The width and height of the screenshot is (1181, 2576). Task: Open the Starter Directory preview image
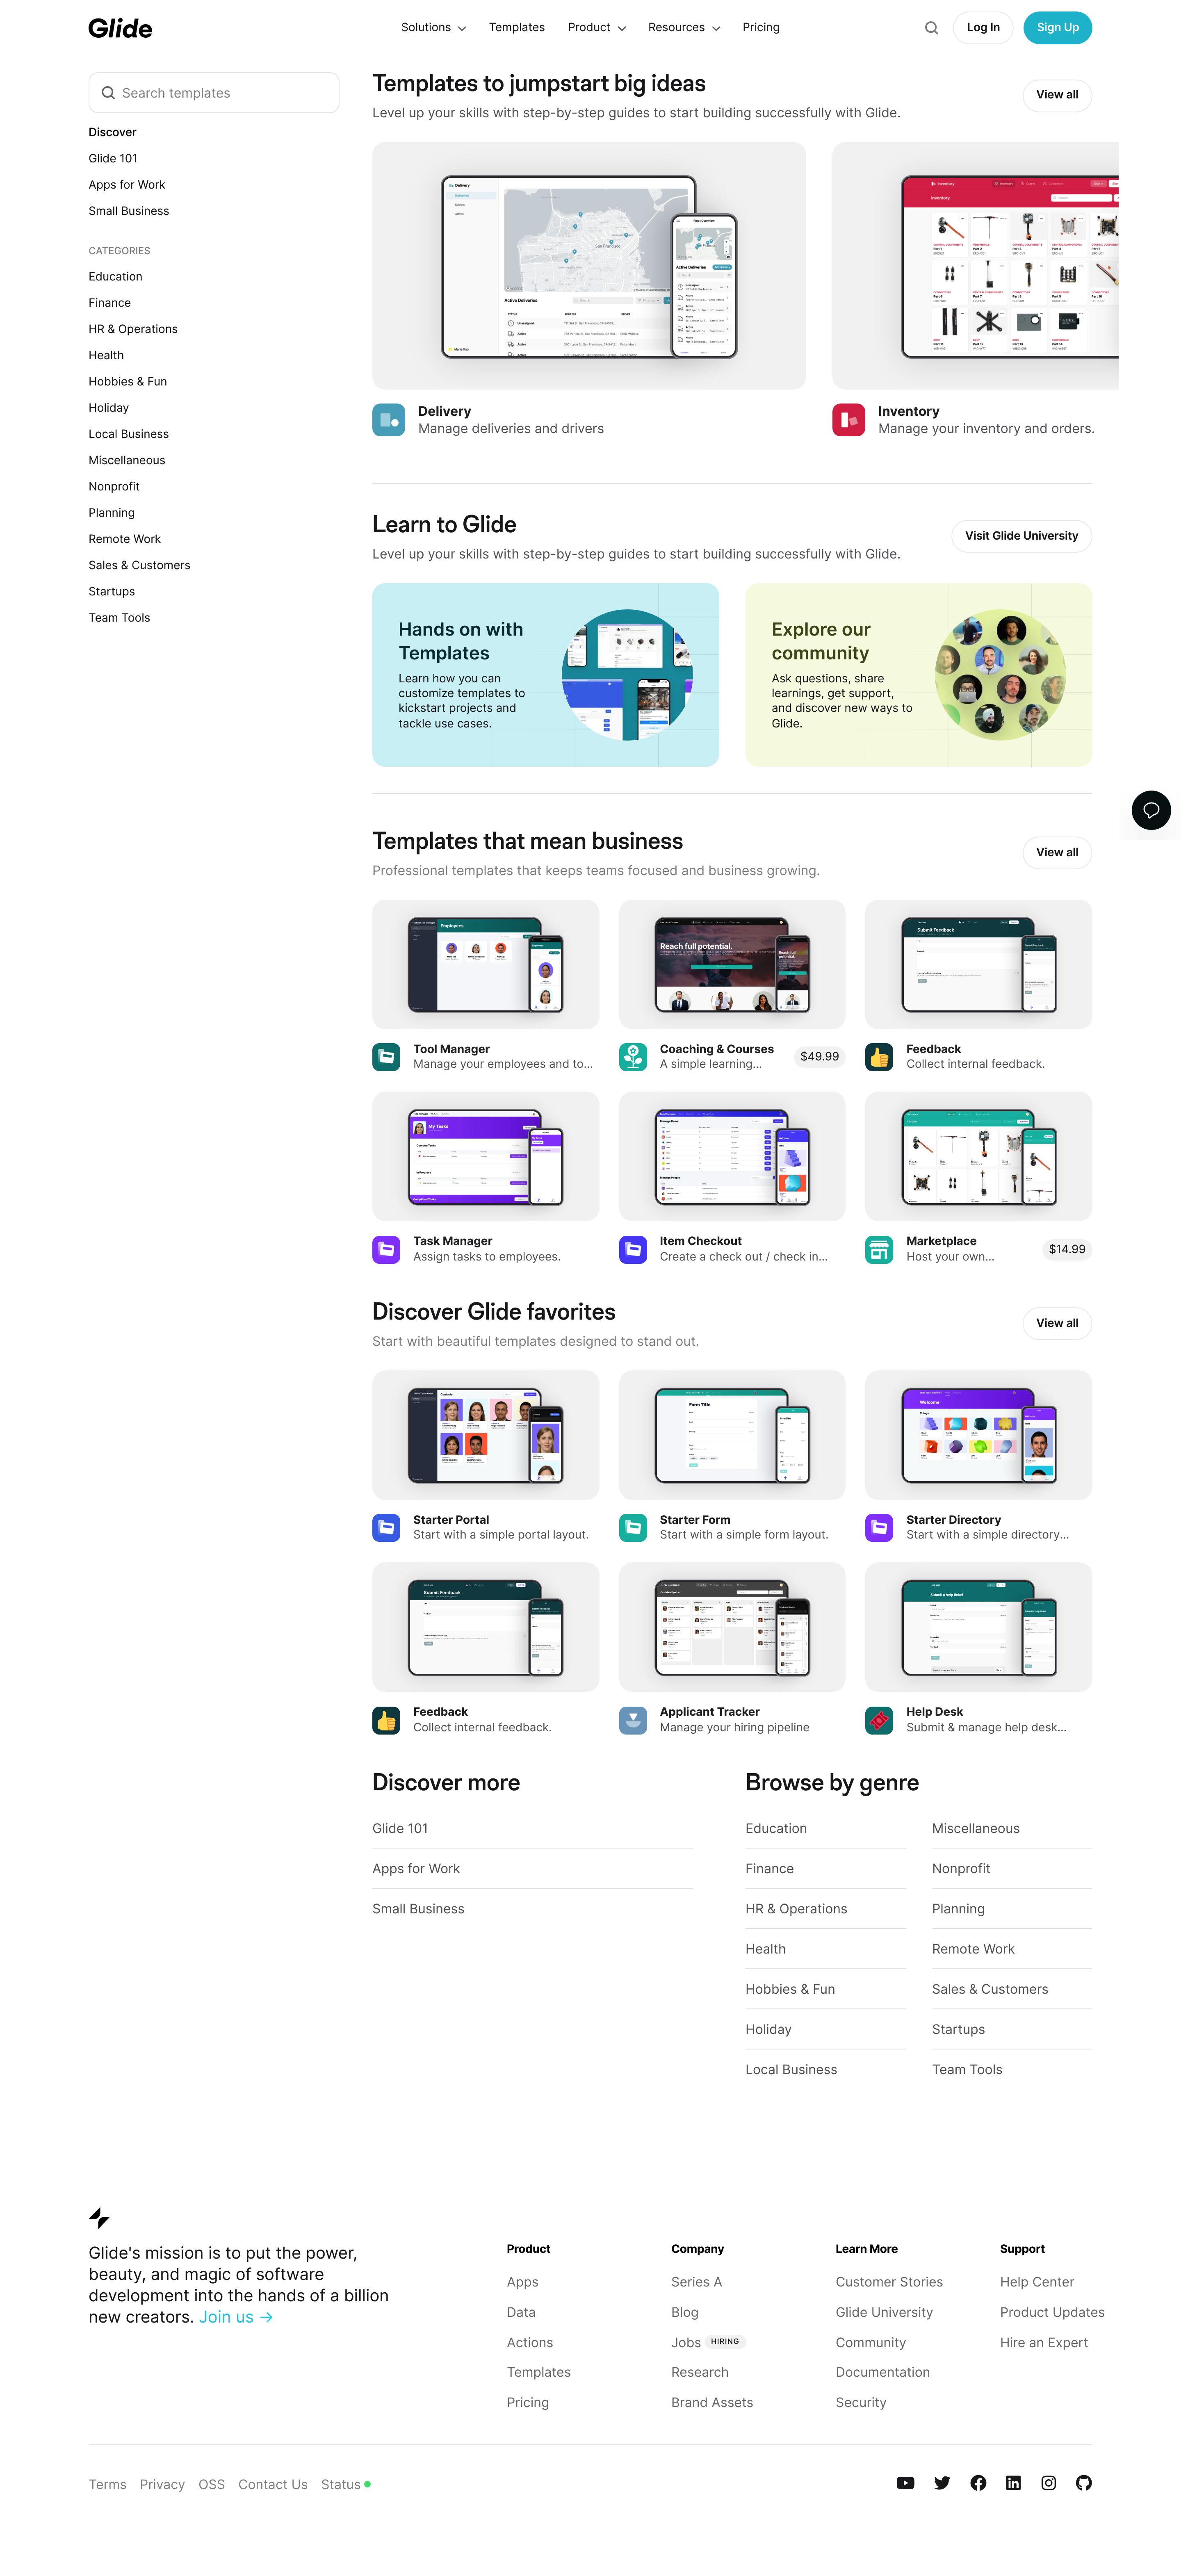(x=978, y=1435)
